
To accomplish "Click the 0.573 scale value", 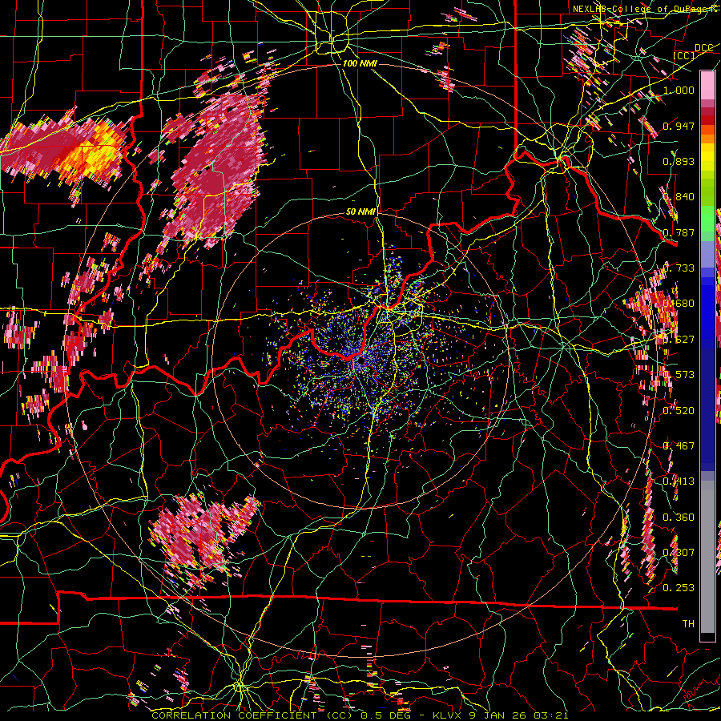I will pos(679,375).
